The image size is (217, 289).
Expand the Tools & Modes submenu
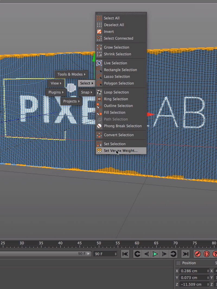[x=71, y=74]
